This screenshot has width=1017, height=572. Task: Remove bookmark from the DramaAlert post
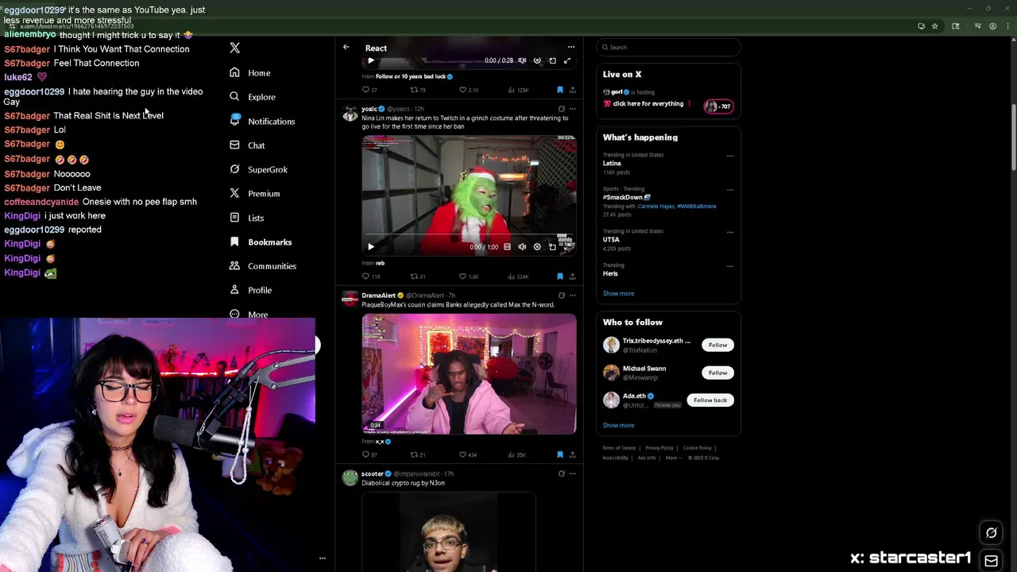tap(559, 455)
